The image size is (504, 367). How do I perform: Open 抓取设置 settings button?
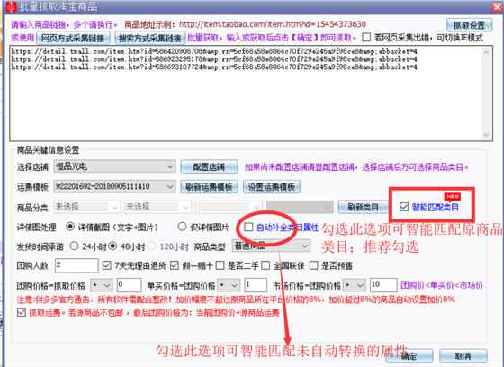point(469,25)
